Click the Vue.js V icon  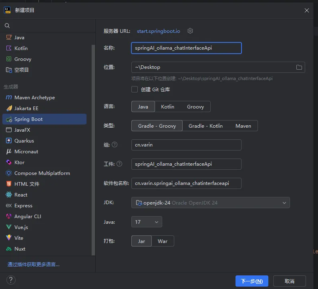(x=9, y=227)
